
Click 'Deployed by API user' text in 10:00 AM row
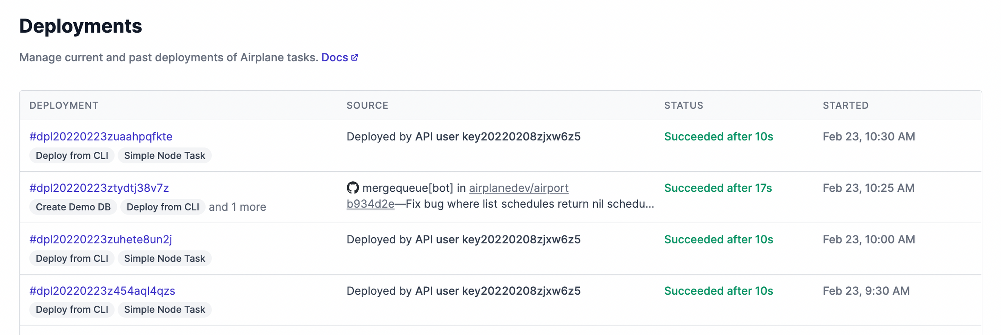click(463, 239)
